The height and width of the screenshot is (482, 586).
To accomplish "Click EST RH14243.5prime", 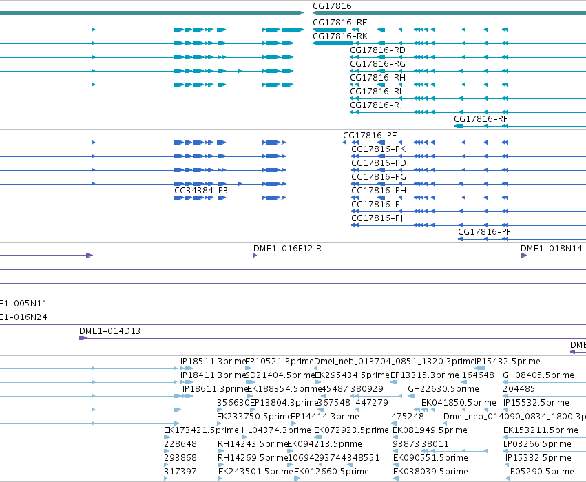I will [253, 445].
